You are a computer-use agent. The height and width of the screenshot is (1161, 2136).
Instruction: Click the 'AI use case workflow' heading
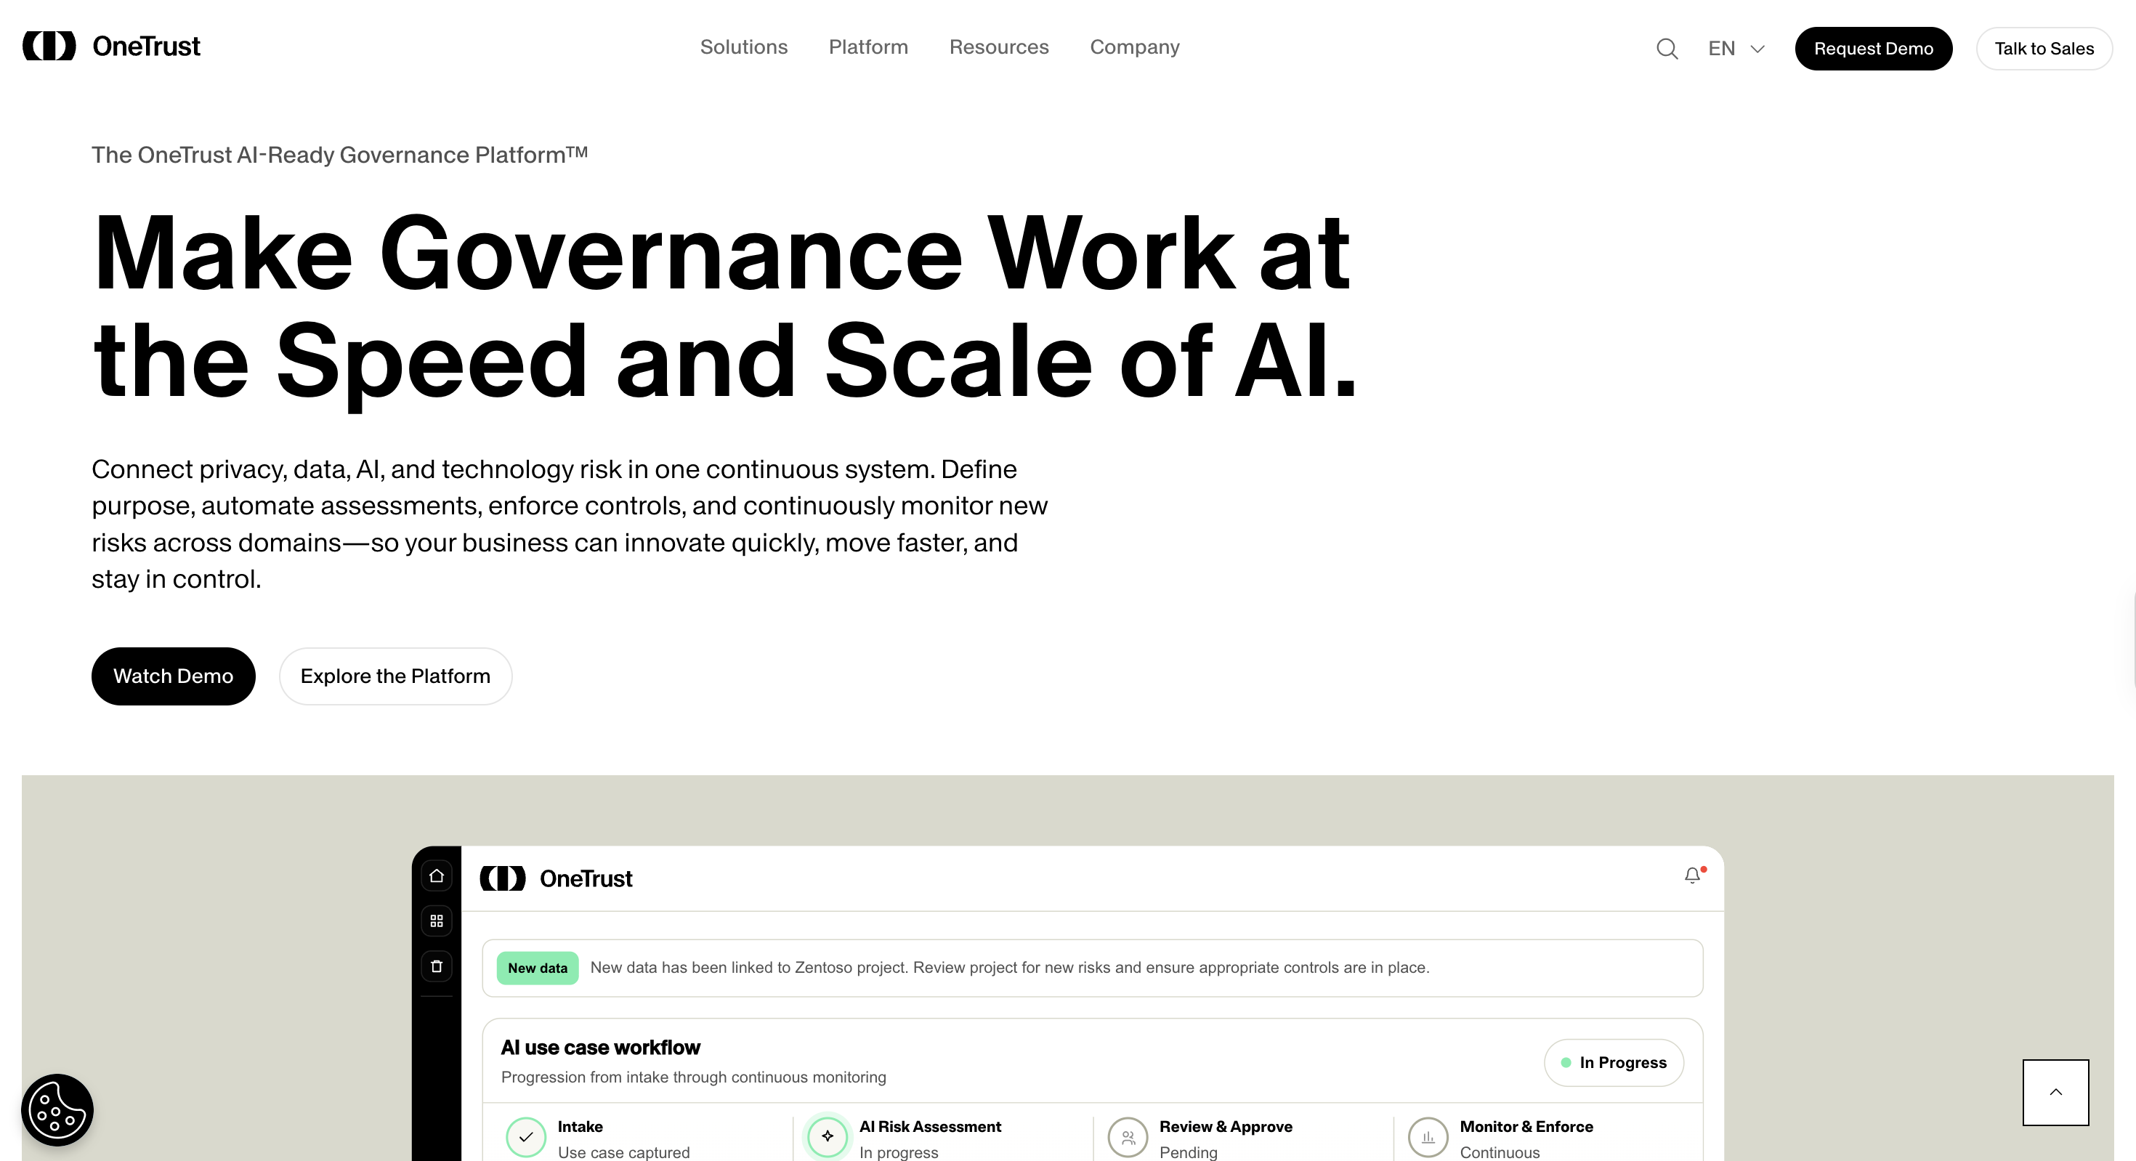point(600,1048)
